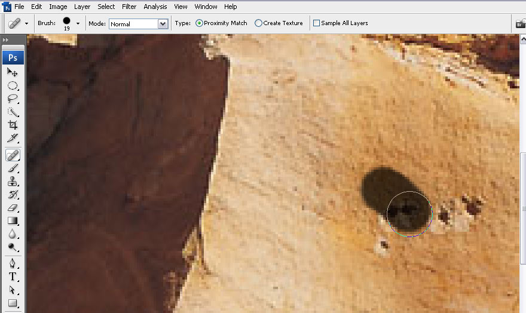This screenshot has width=526, height=313.
Task: Open the Help menu
Action: (x=231, y=7)
